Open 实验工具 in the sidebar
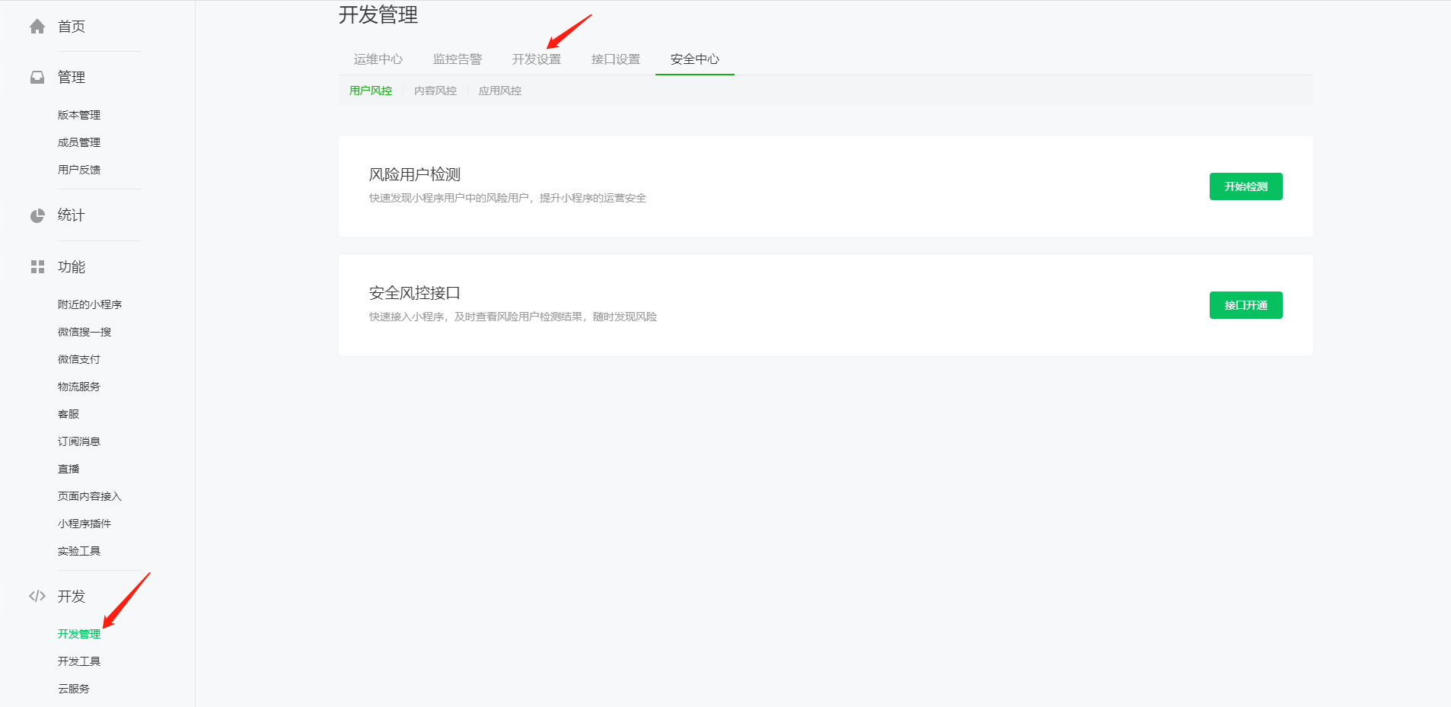The width and height of the screenshot is (1451, 707). click(x=79, y=551)
